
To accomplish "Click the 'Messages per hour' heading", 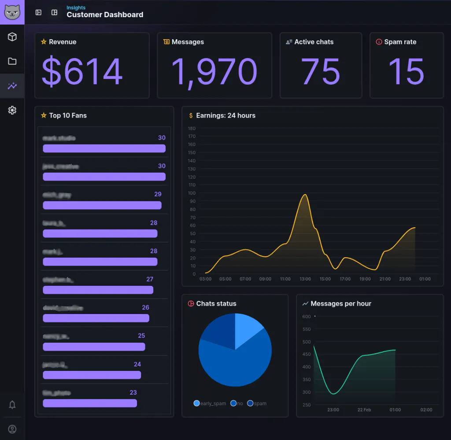I will [341, 303].
